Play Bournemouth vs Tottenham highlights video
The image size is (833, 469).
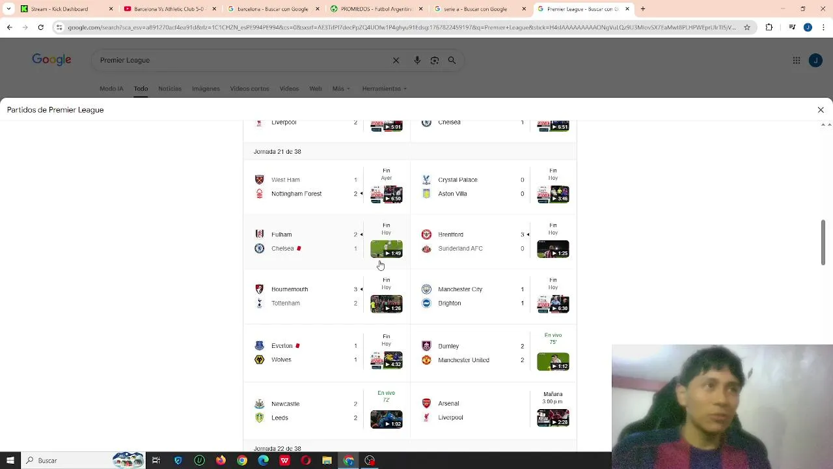387,304
